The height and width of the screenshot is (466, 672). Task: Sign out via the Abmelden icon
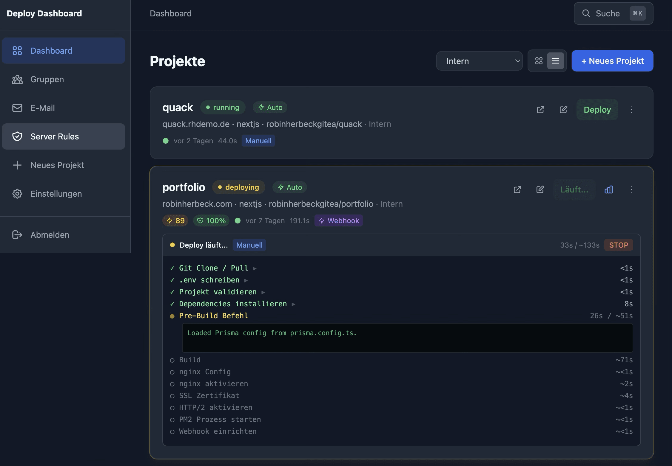click(17, 235)
